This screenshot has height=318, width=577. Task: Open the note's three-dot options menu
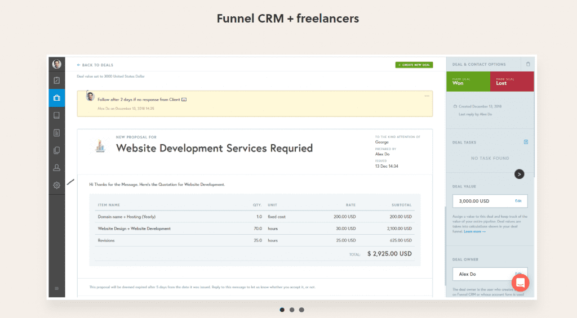[x=427, y=96]
